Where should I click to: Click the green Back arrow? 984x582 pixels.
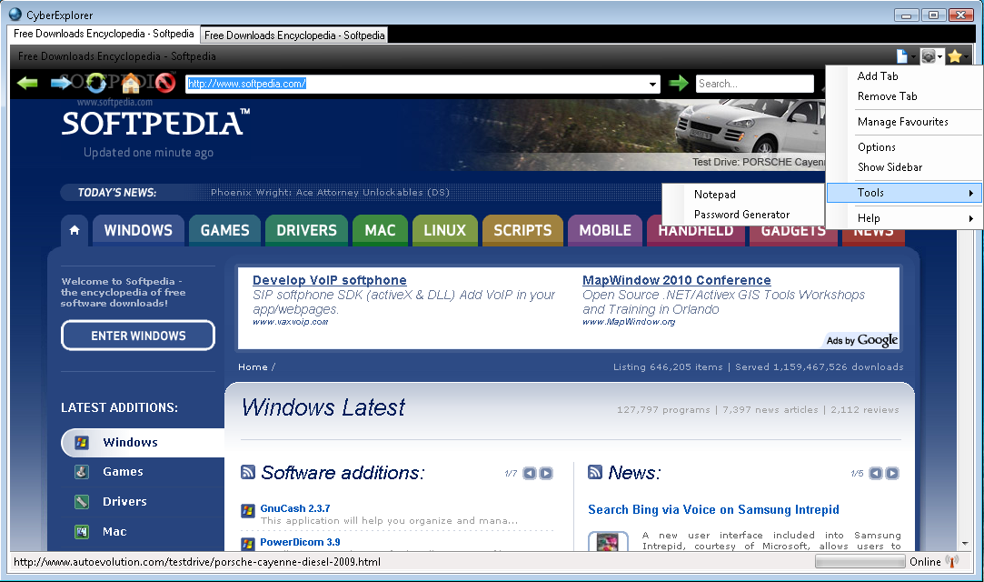pos(27,83)
